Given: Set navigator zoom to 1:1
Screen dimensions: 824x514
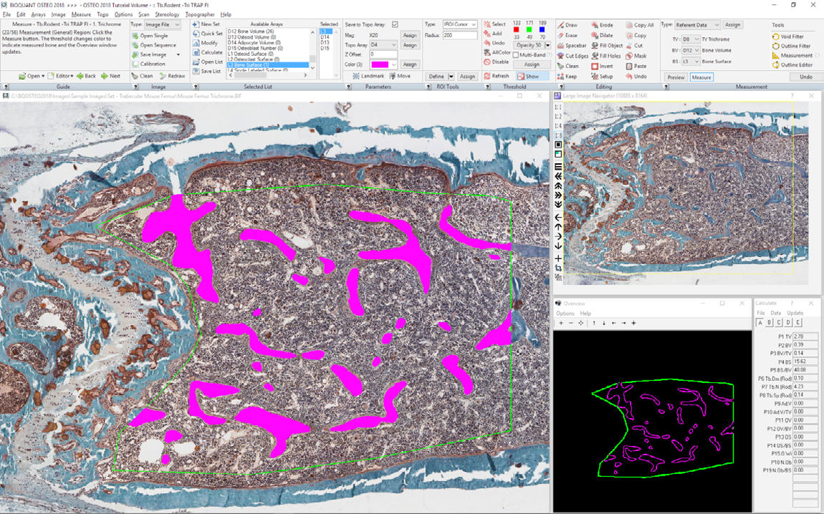Looking at the screenshot, I should (x=558, y=107).
